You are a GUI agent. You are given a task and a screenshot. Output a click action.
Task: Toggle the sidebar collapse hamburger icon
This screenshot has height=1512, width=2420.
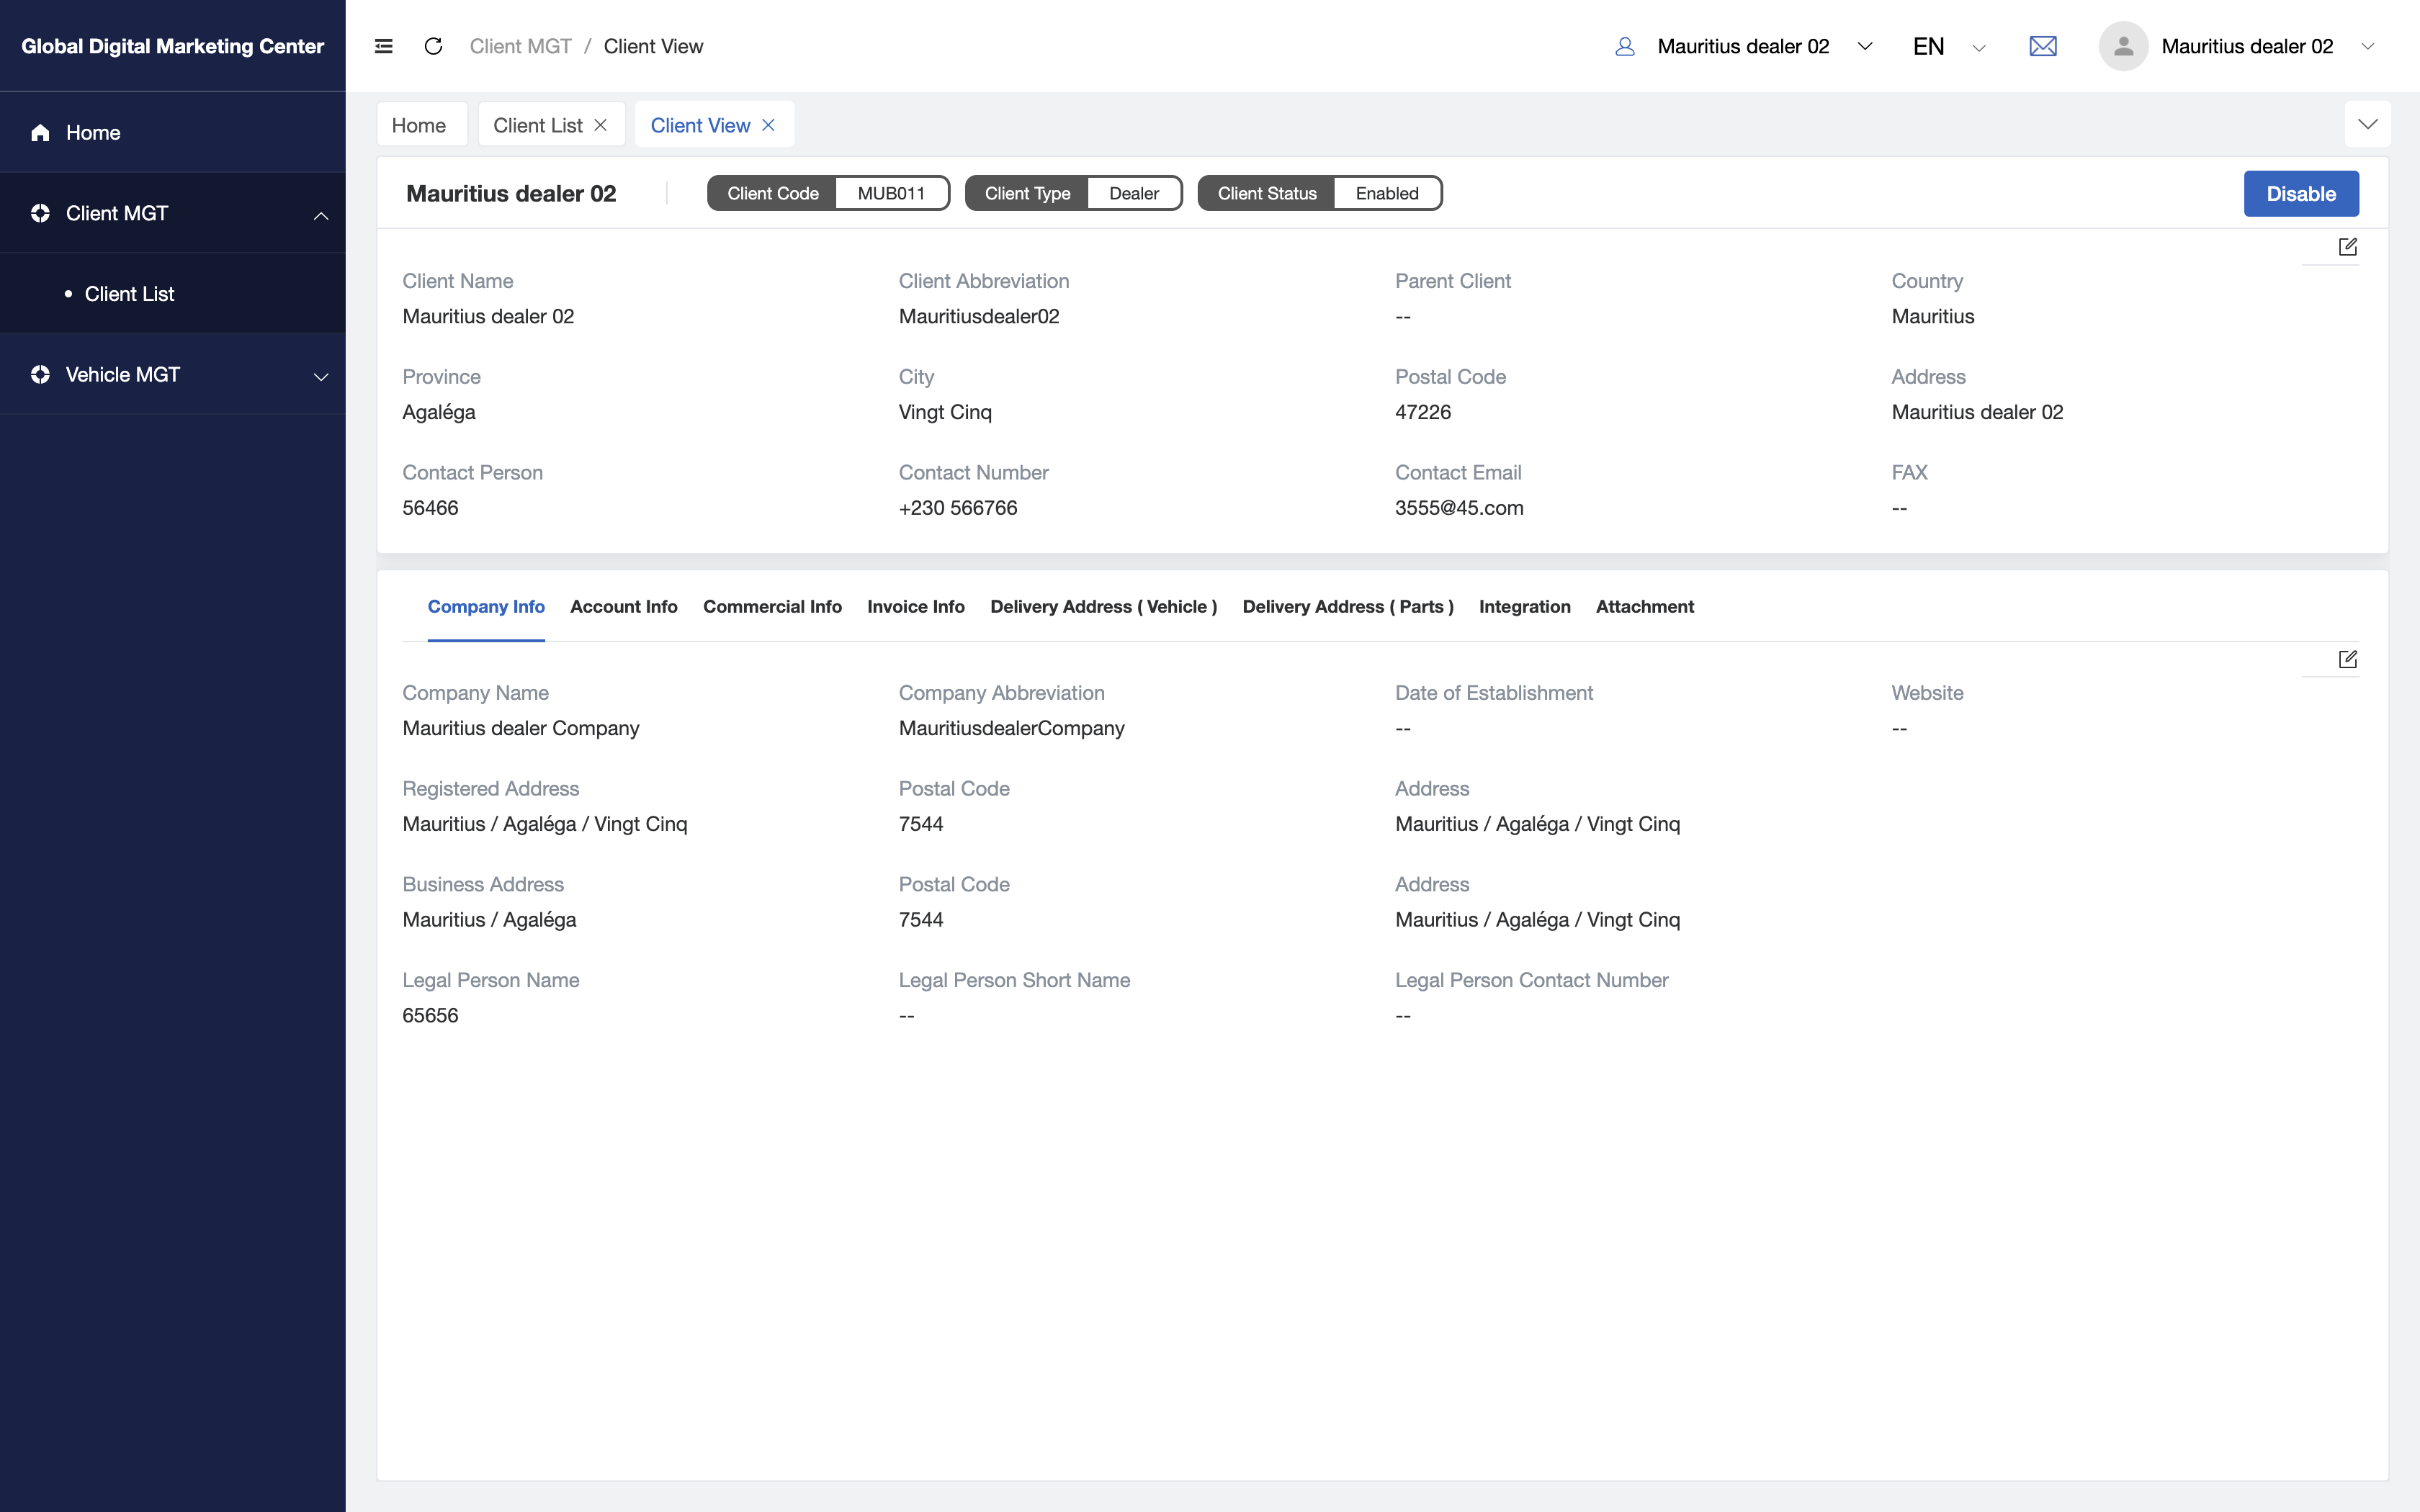click(x=383, y=46)
